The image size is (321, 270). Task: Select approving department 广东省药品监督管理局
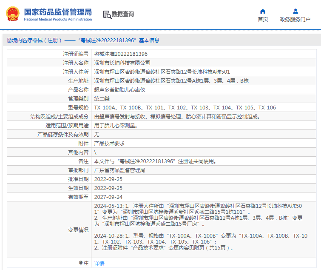[x=119, y=170]
